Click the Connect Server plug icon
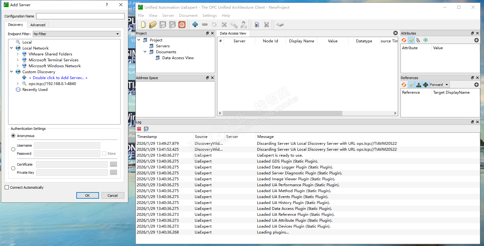Image resolution: width=484 pixels, height=246 pixels. [x=214, y=25]
